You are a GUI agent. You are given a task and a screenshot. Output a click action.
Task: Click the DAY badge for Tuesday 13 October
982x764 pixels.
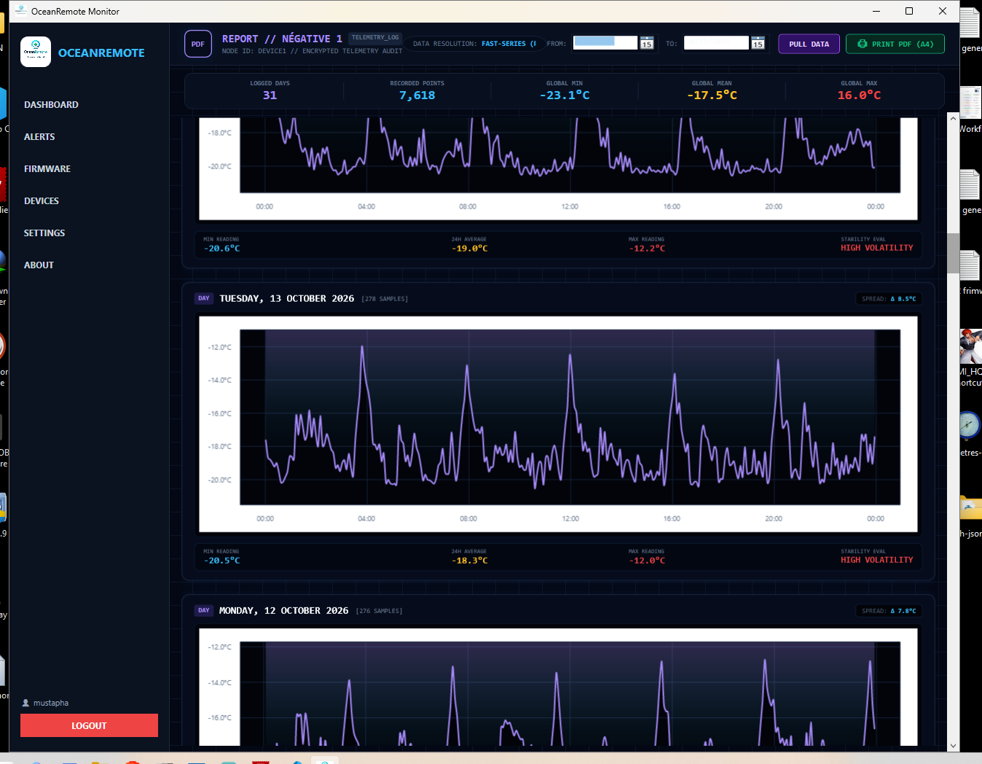pos(204,298)
